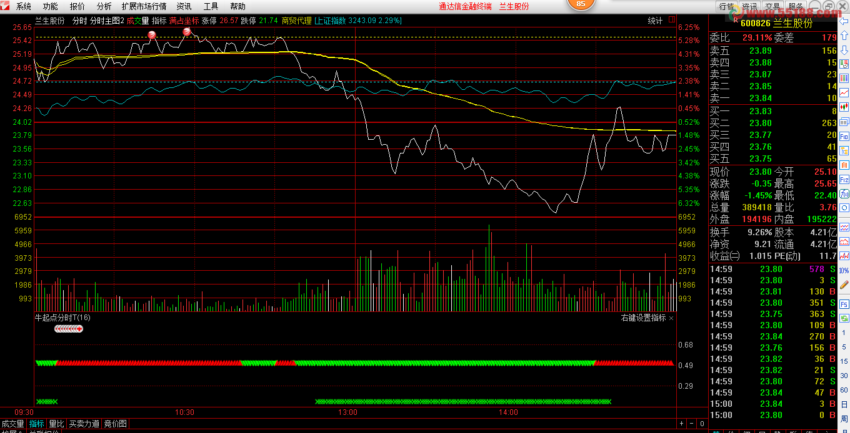Select the 5 minute period button

[x=844, y=347]
